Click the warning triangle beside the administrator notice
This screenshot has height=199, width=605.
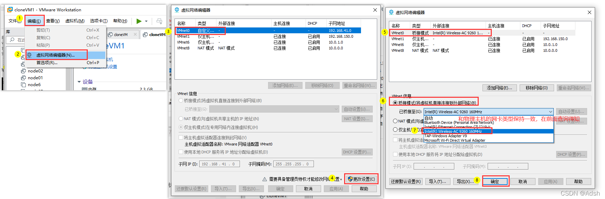click(x=265, y=179)
